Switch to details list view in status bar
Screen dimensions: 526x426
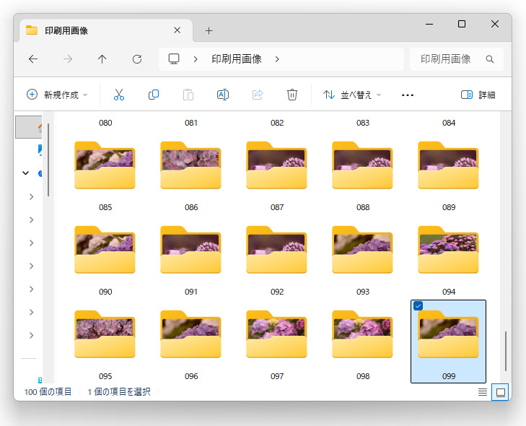coord(483,392)
